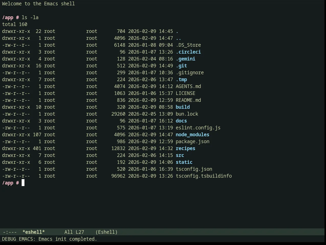The height and width of the screenshot is (245, 326).
Task: Click the 401 link count for recipes
Action: pos(37,148)
